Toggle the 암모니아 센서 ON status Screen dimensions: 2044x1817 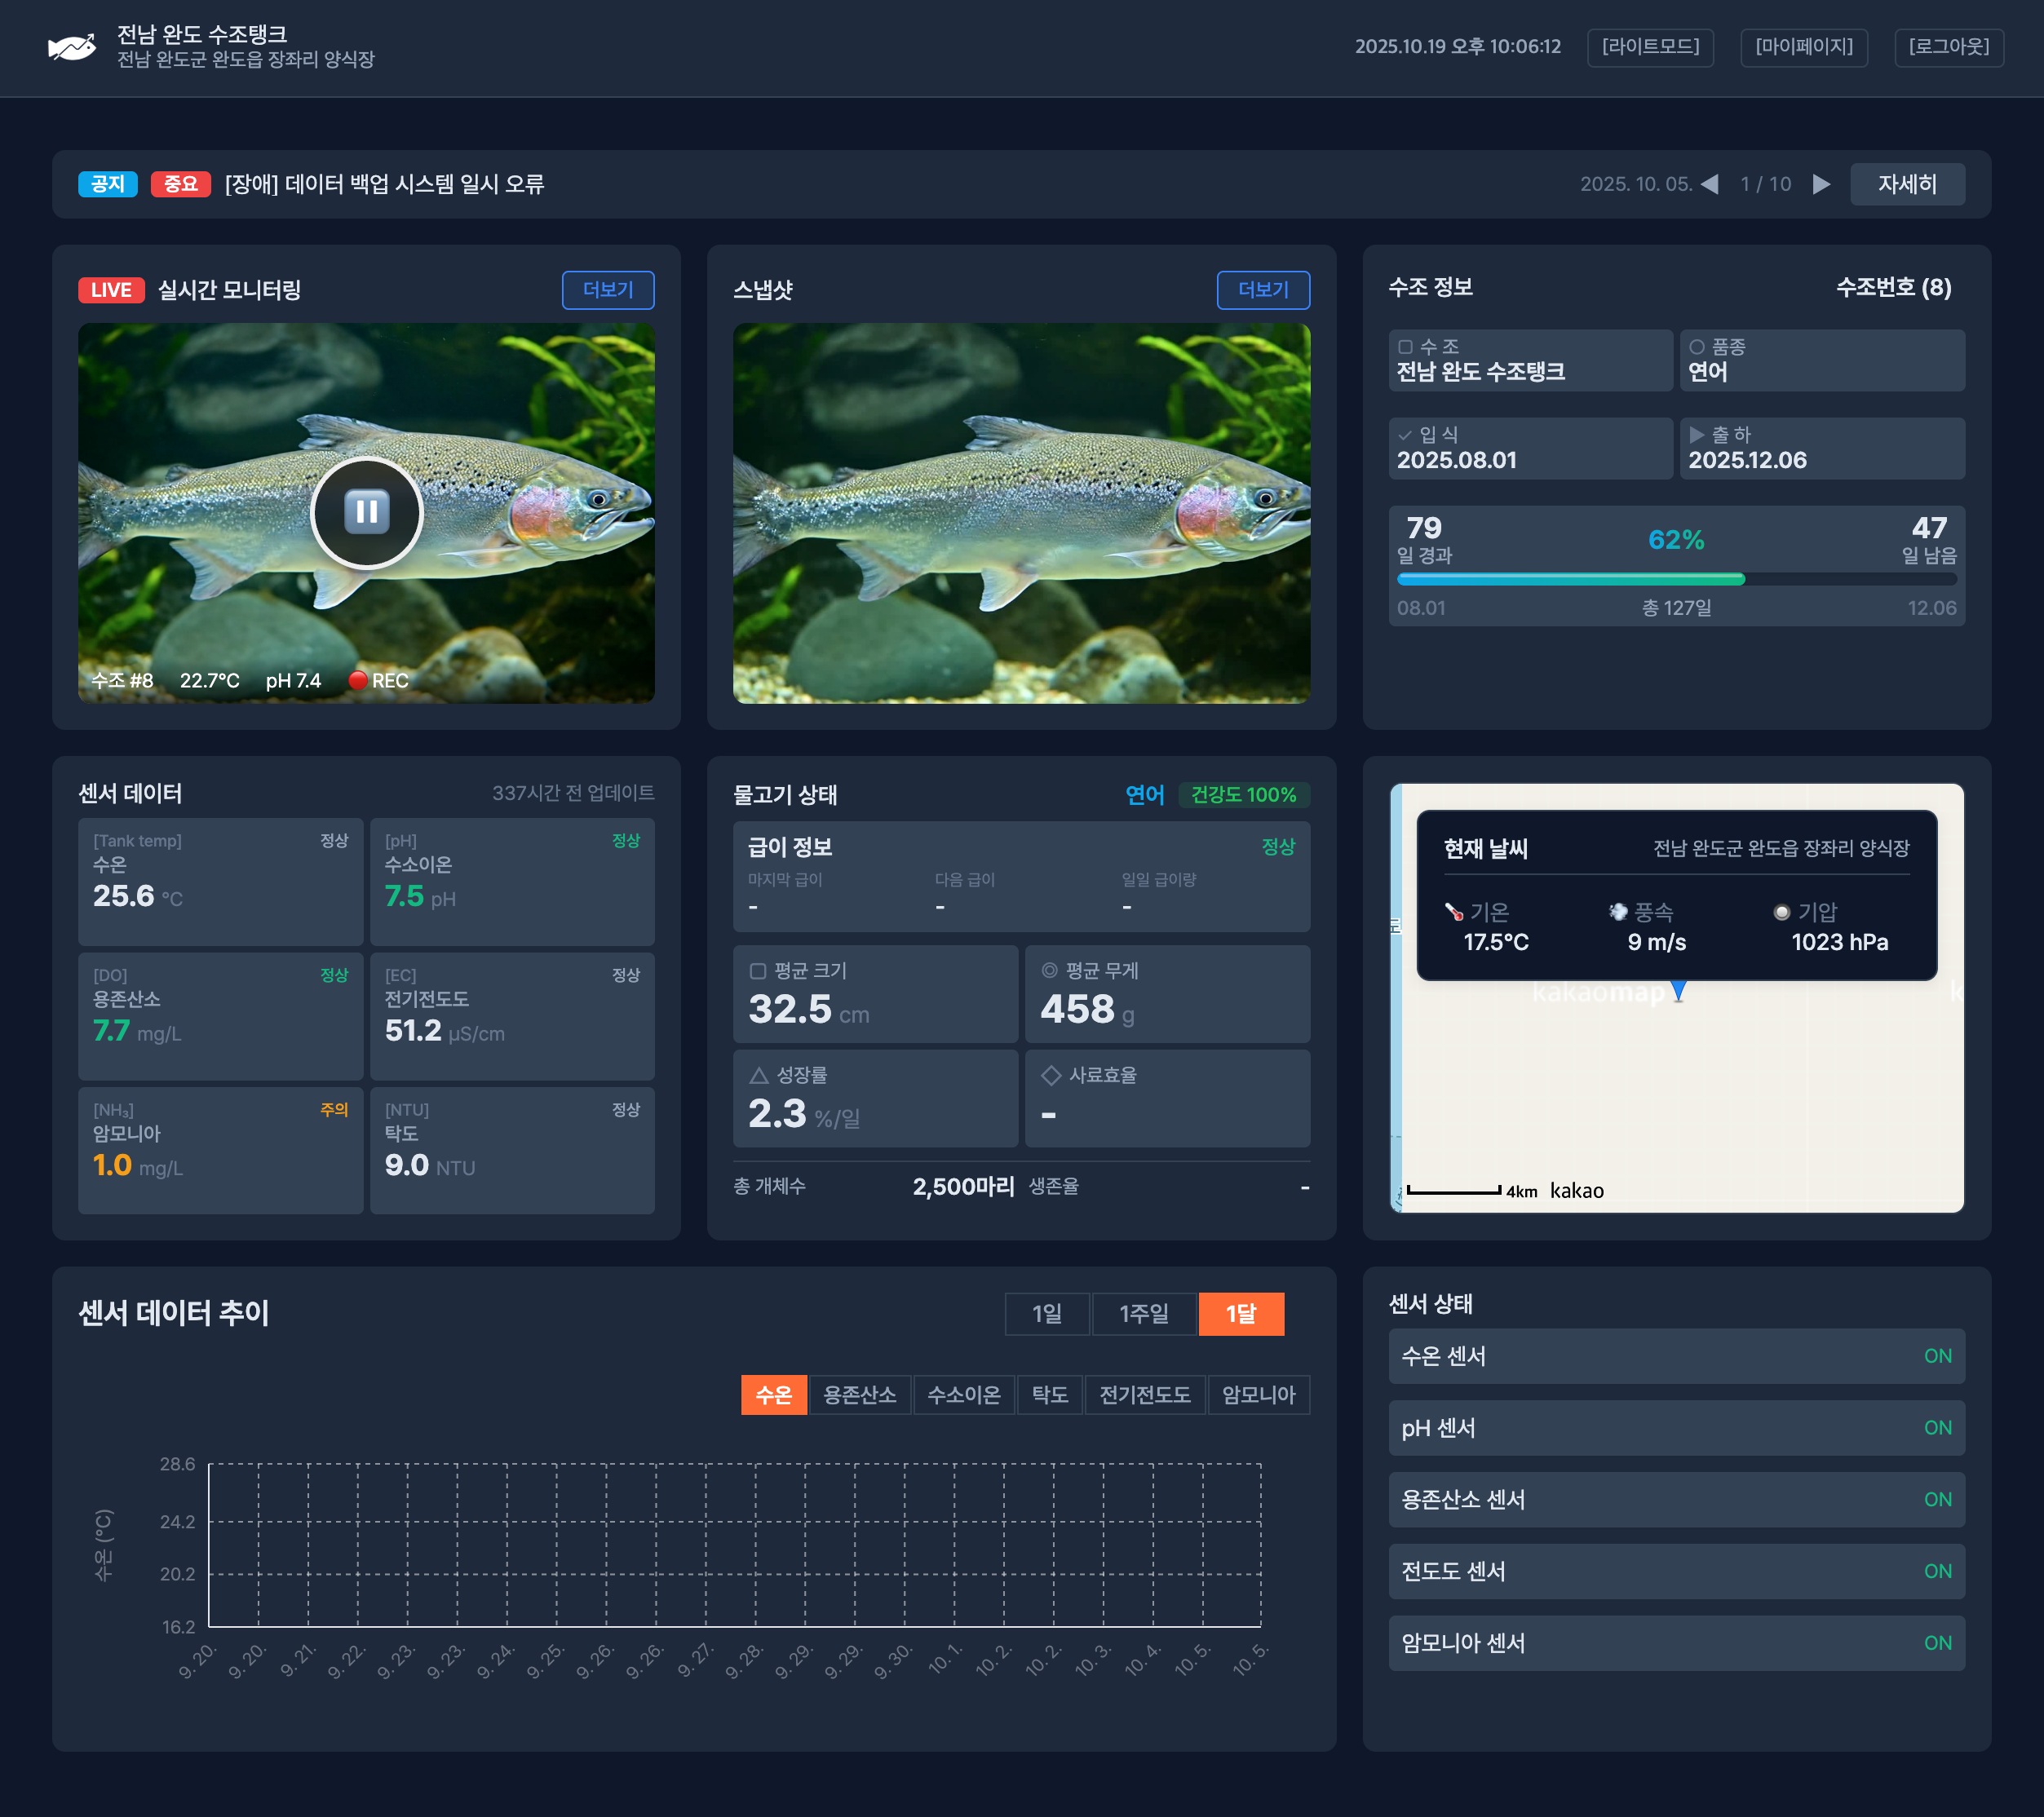[x=1936, y=1643]
